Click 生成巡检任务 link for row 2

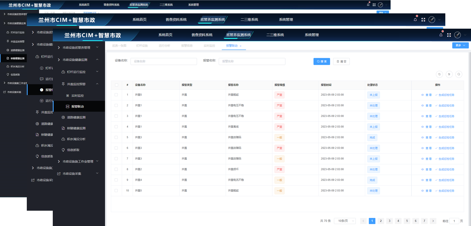click(x=445, y=106)
